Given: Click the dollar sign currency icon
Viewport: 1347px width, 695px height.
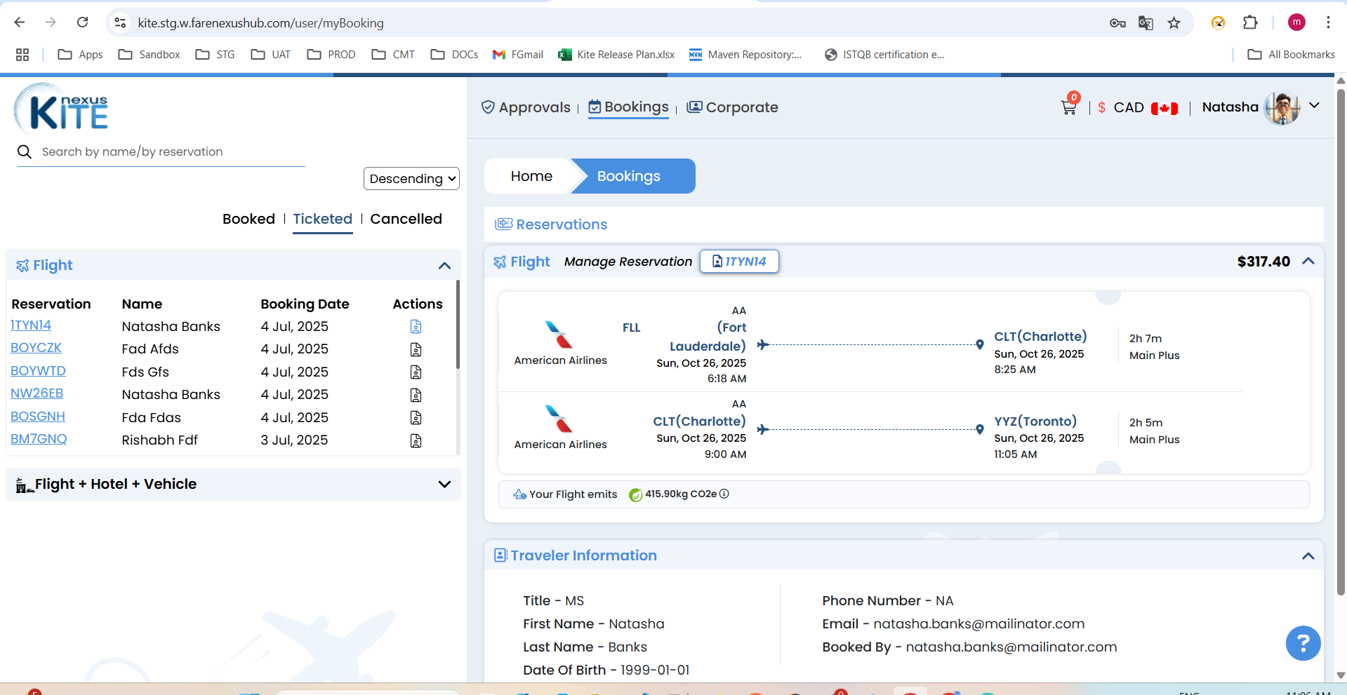Looking at the screenshot, I should (x=1101, y=107).
